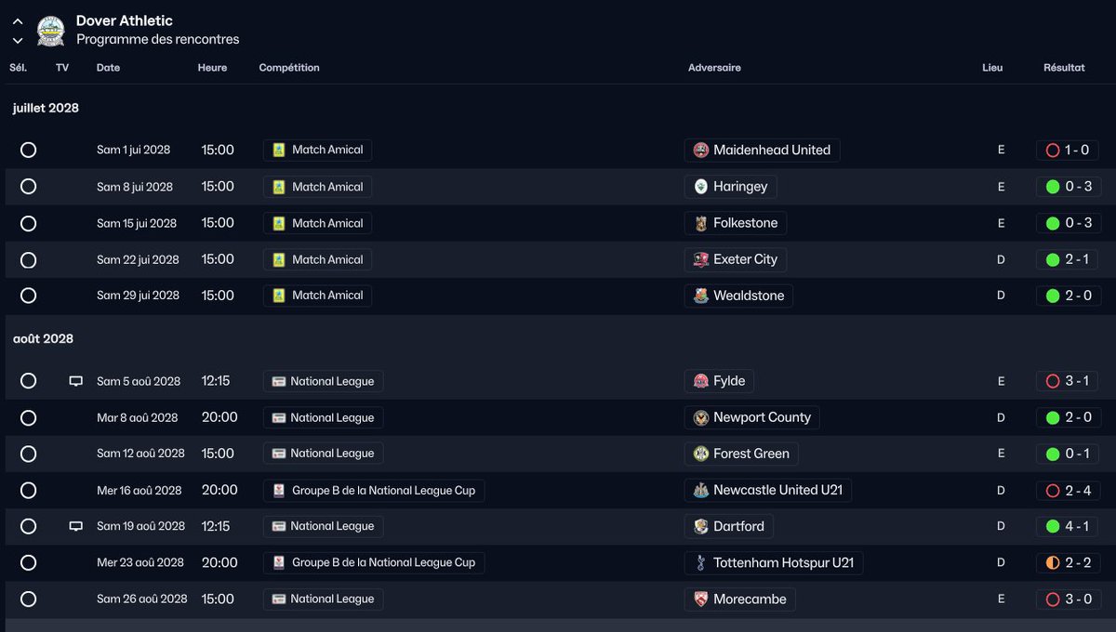Click Exeter City club badge
1116x632 pixels.
coord(701,259)
